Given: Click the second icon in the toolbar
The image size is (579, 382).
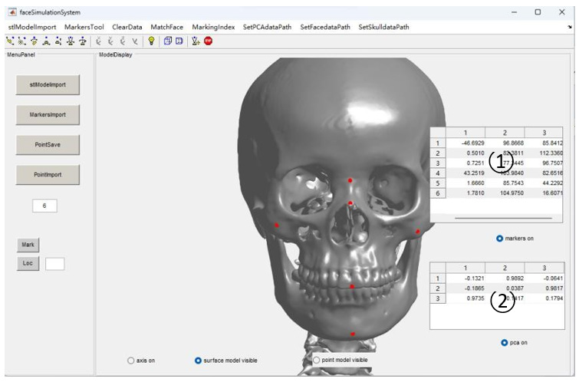Looking at the screenshot, I should click(x=21, y=41).
